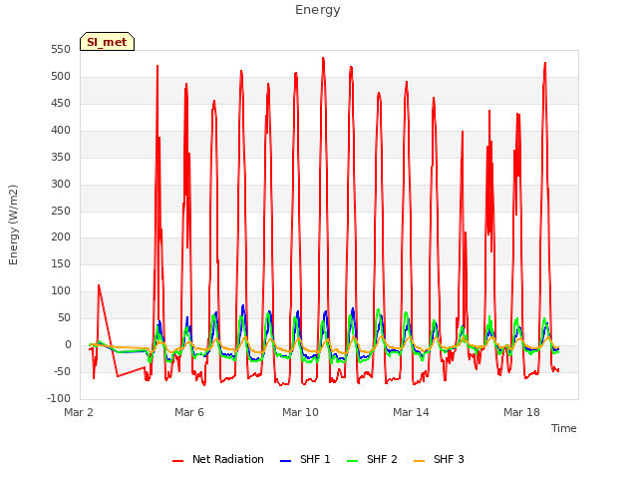
Task: Click the red Net Radiation legend swatch
Action: point(177,461)
